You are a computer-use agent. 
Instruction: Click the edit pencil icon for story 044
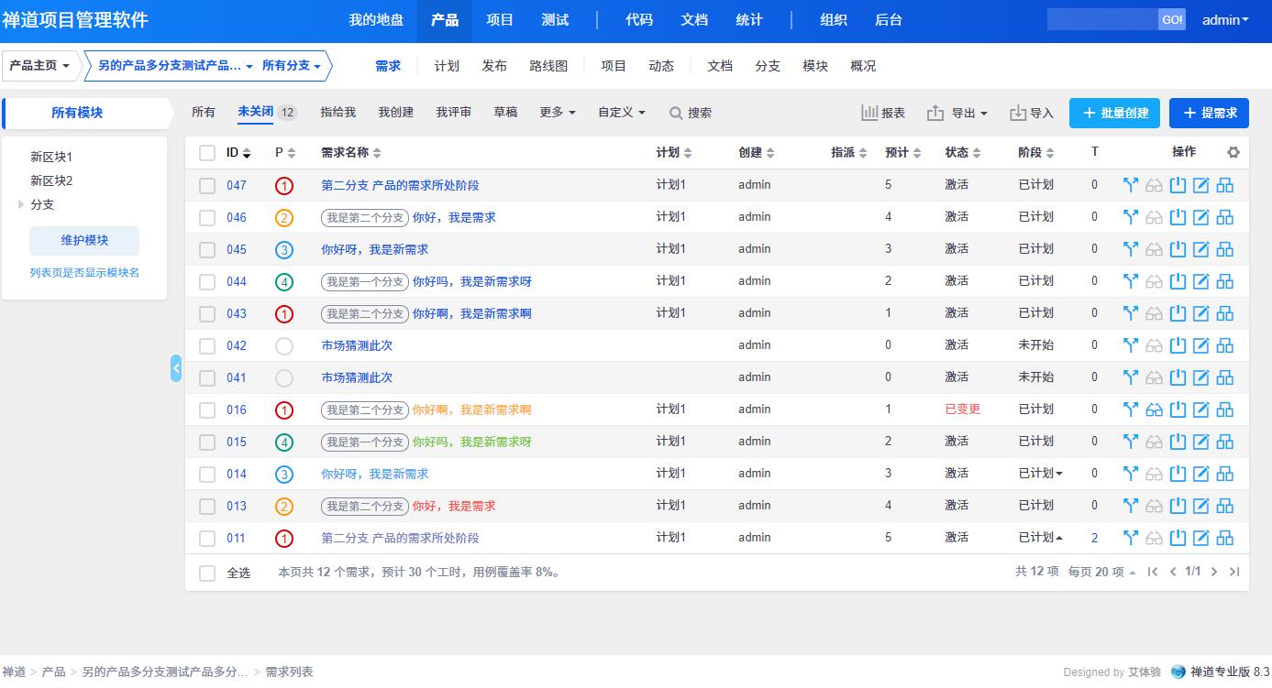(1200, 281)
